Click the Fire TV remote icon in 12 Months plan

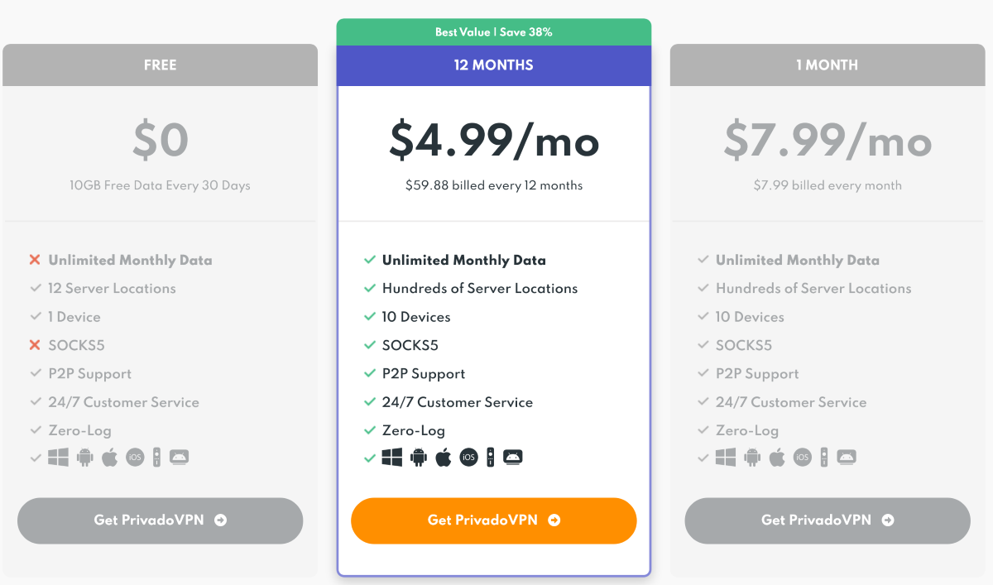pyautogui.click(x=490, y=457)
